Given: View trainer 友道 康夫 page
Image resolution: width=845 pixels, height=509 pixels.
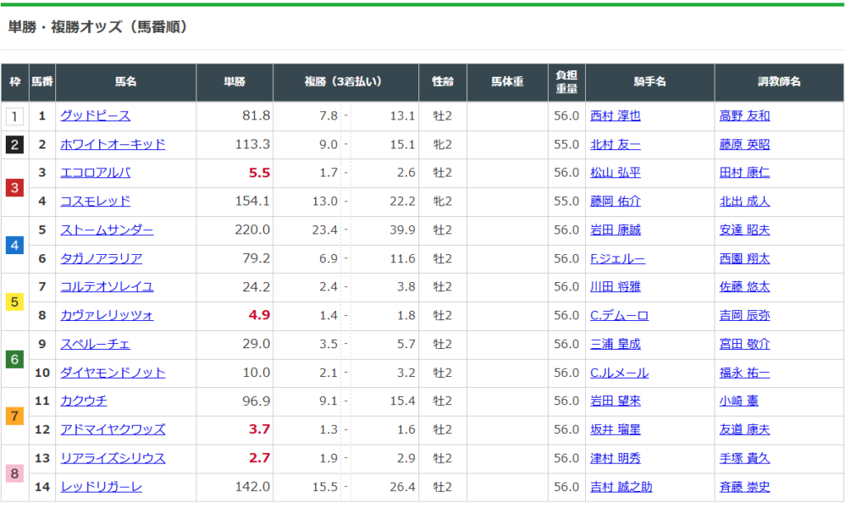Looking at the screenshot, I should click(744, 430).
